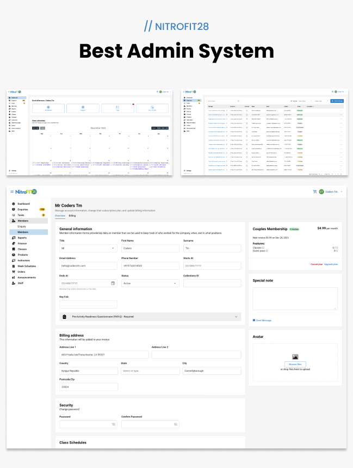The width and height of the screenshot is (353, 468).
Task: Open Orders via its cart icon in the sidebar
Action: click(14, 272)
